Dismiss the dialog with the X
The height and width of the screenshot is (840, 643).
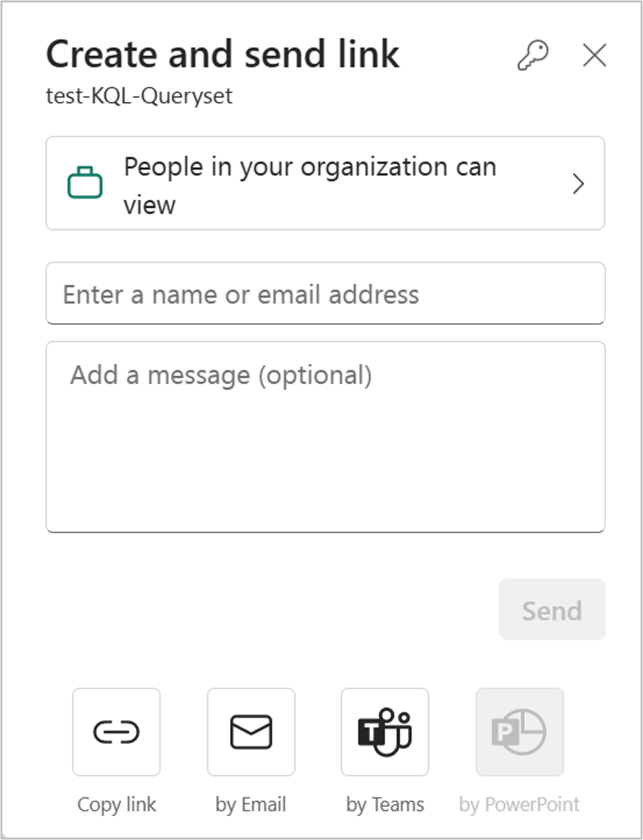[595, 55]
